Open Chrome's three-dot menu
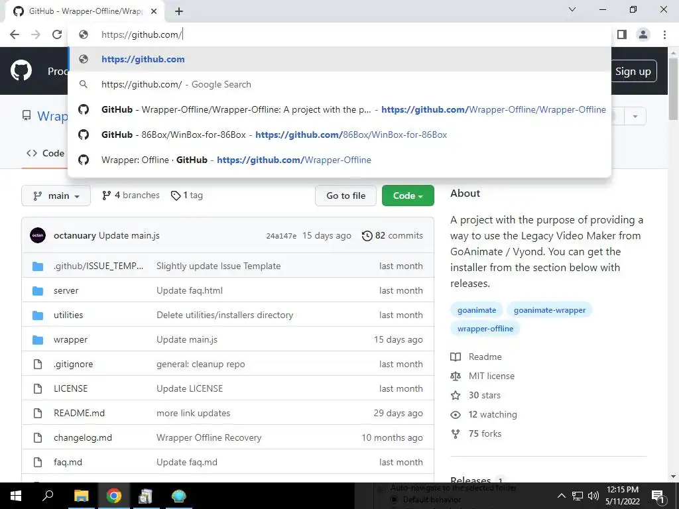This screenshot has height=509, width=679. [x=664, y=34]
